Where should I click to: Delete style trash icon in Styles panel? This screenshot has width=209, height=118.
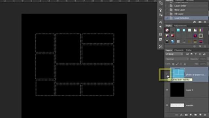[205, 46]
